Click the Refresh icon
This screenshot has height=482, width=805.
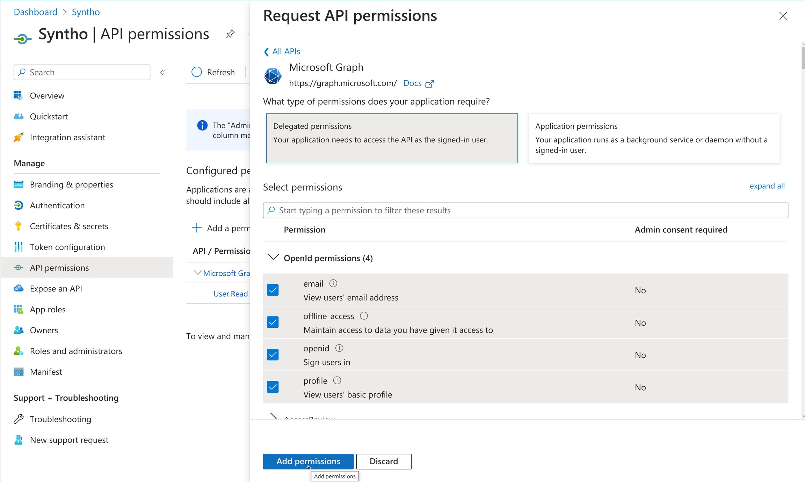click(197, 72)
